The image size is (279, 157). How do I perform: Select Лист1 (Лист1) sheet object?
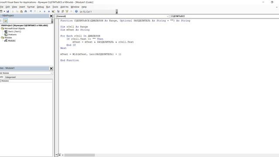pos(14,31)
